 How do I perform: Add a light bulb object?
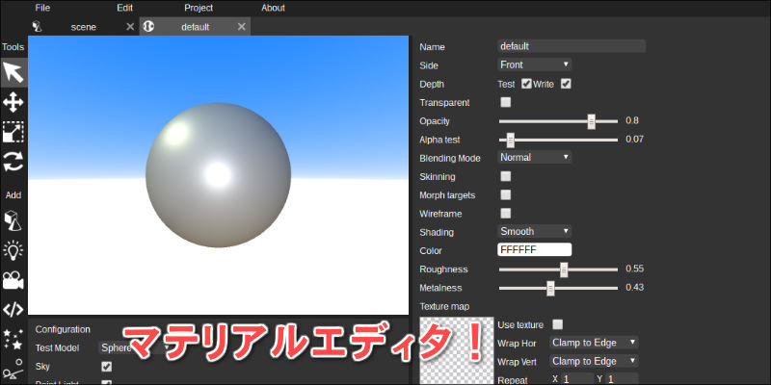click(x=13, y=250)
